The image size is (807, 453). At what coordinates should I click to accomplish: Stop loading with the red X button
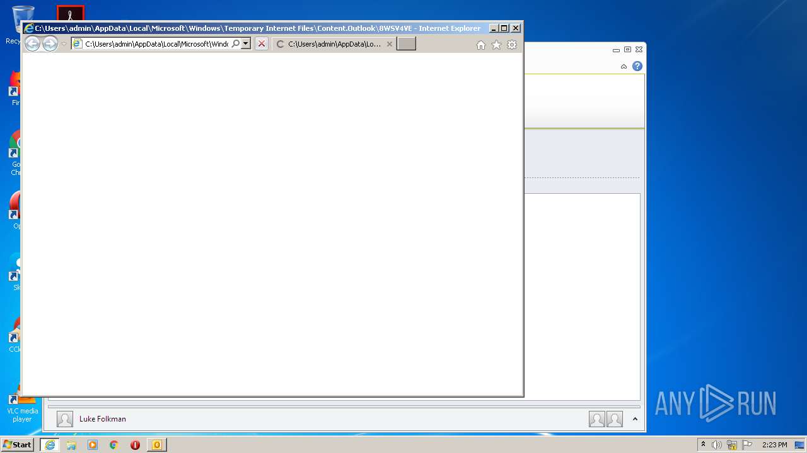262,44
